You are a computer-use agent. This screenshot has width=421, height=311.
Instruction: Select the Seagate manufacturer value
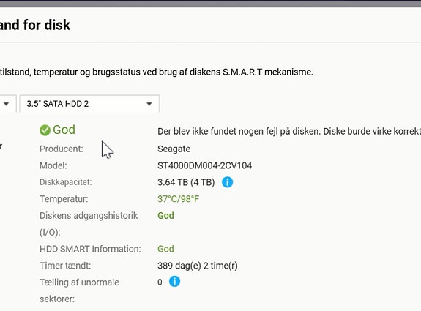point(174,149)
